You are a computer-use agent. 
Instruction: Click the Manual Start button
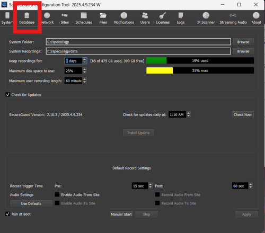[x=121, y=214]
